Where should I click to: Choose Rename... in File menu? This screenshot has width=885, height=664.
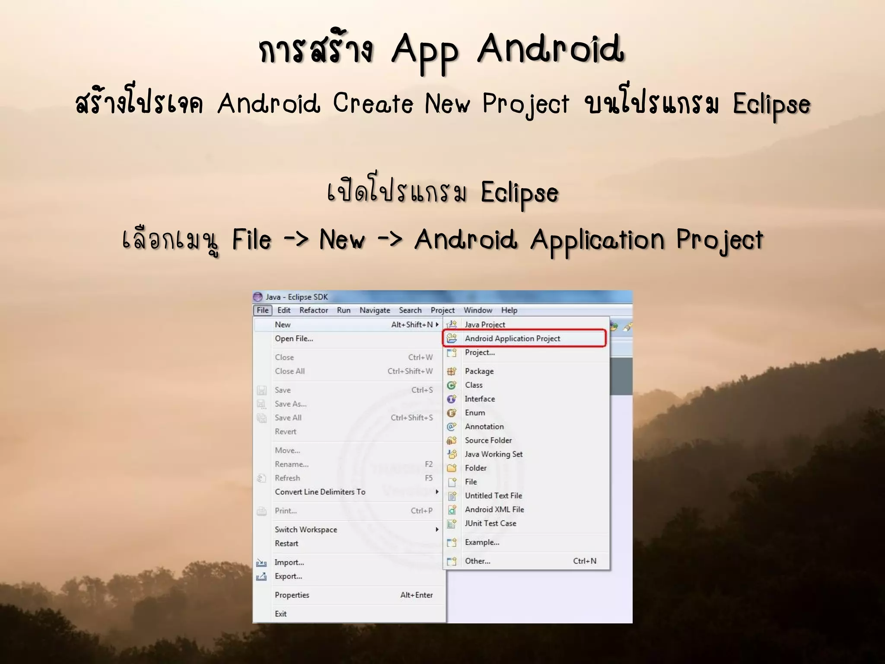coord(349,464)
